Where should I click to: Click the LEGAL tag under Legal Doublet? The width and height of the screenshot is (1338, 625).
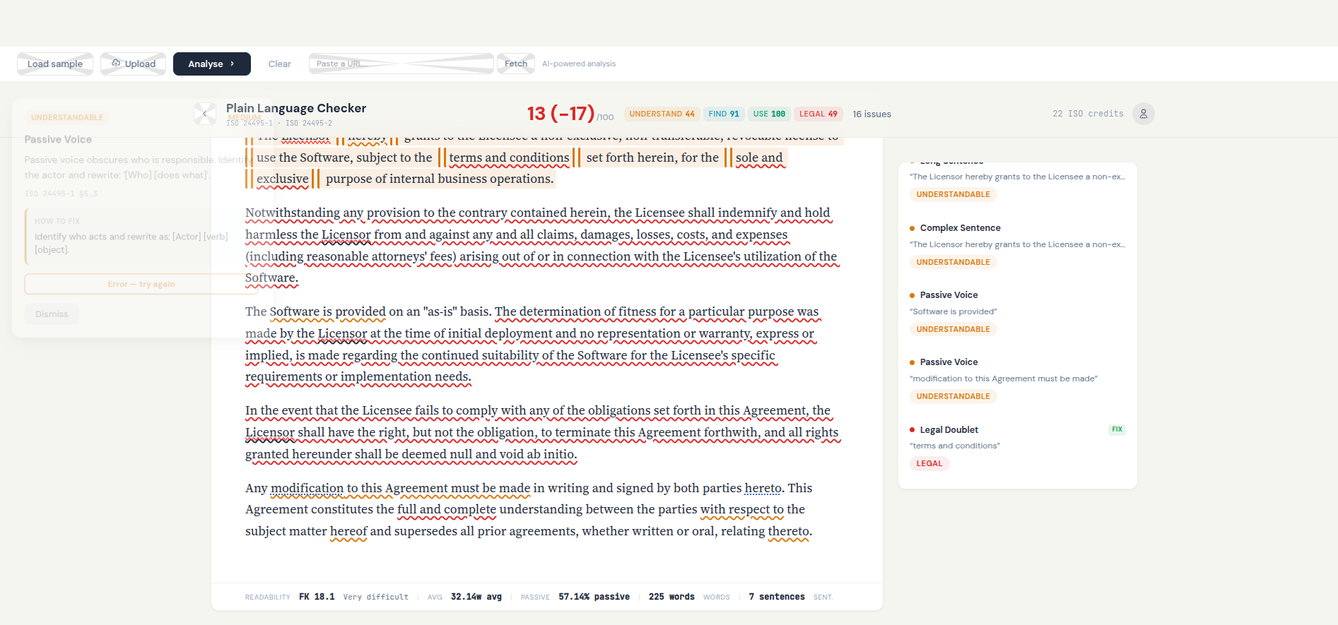pyautogui.click(x=929, y=463)
